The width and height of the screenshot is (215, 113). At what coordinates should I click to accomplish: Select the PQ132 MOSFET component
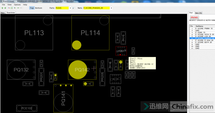21,70
